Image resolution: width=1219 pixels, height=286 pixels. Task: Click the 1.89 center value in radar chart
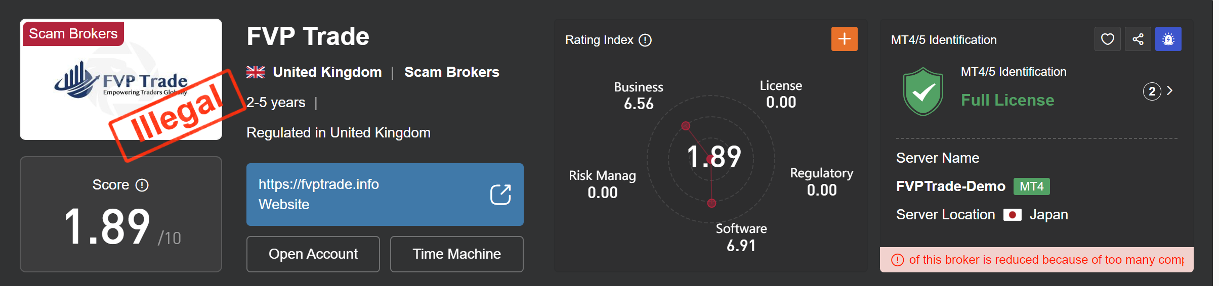point(713,157)
